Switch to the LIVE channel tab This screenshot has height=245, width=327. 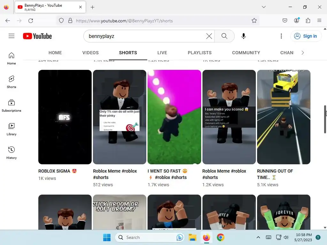162,53
